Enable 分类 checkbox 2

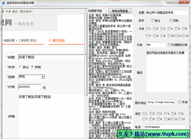pos(155,28)
